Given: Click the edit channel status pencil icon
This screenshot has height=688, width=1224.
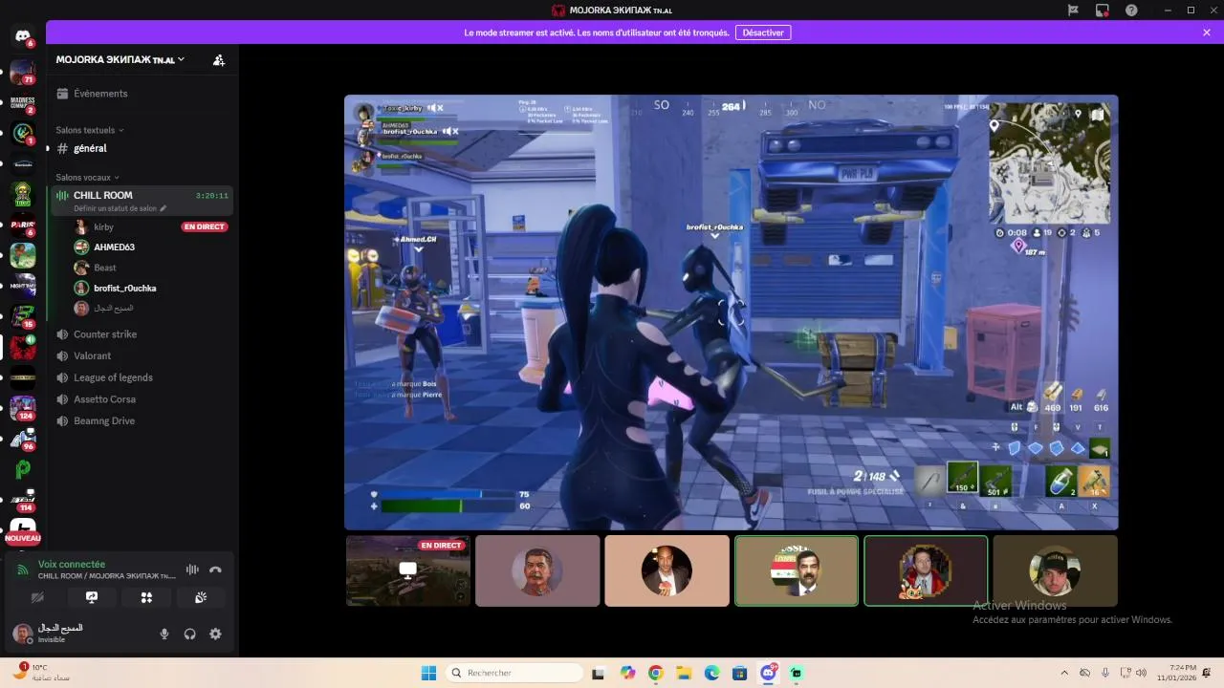Looking at the screenshot, I should click(164, 208).
